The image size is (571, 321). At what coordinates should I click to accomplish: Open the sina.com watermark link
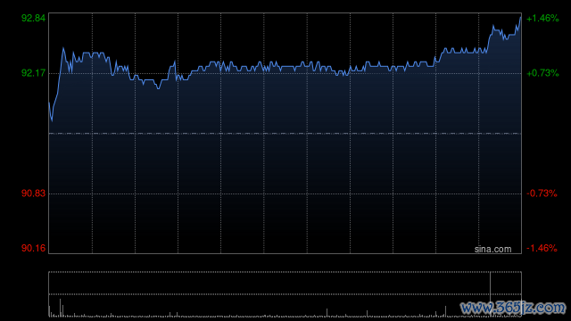tap(492, 249)
